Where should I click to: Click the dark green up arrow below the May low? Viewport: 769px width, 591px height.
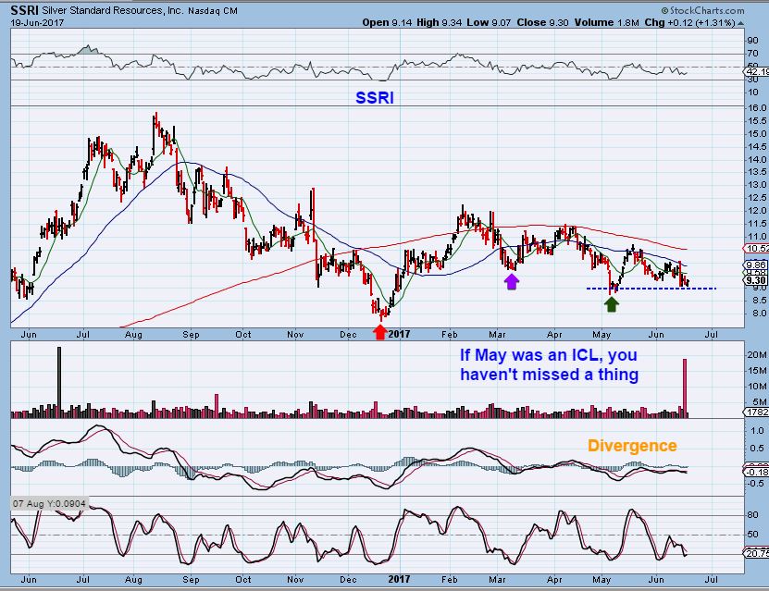tap(611, 304)
